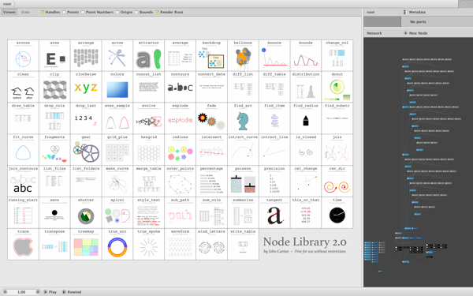Image resolution: width=473 pixels, height=296 pixels.
Task: Open the Metadata button
Action: point(415,12)
